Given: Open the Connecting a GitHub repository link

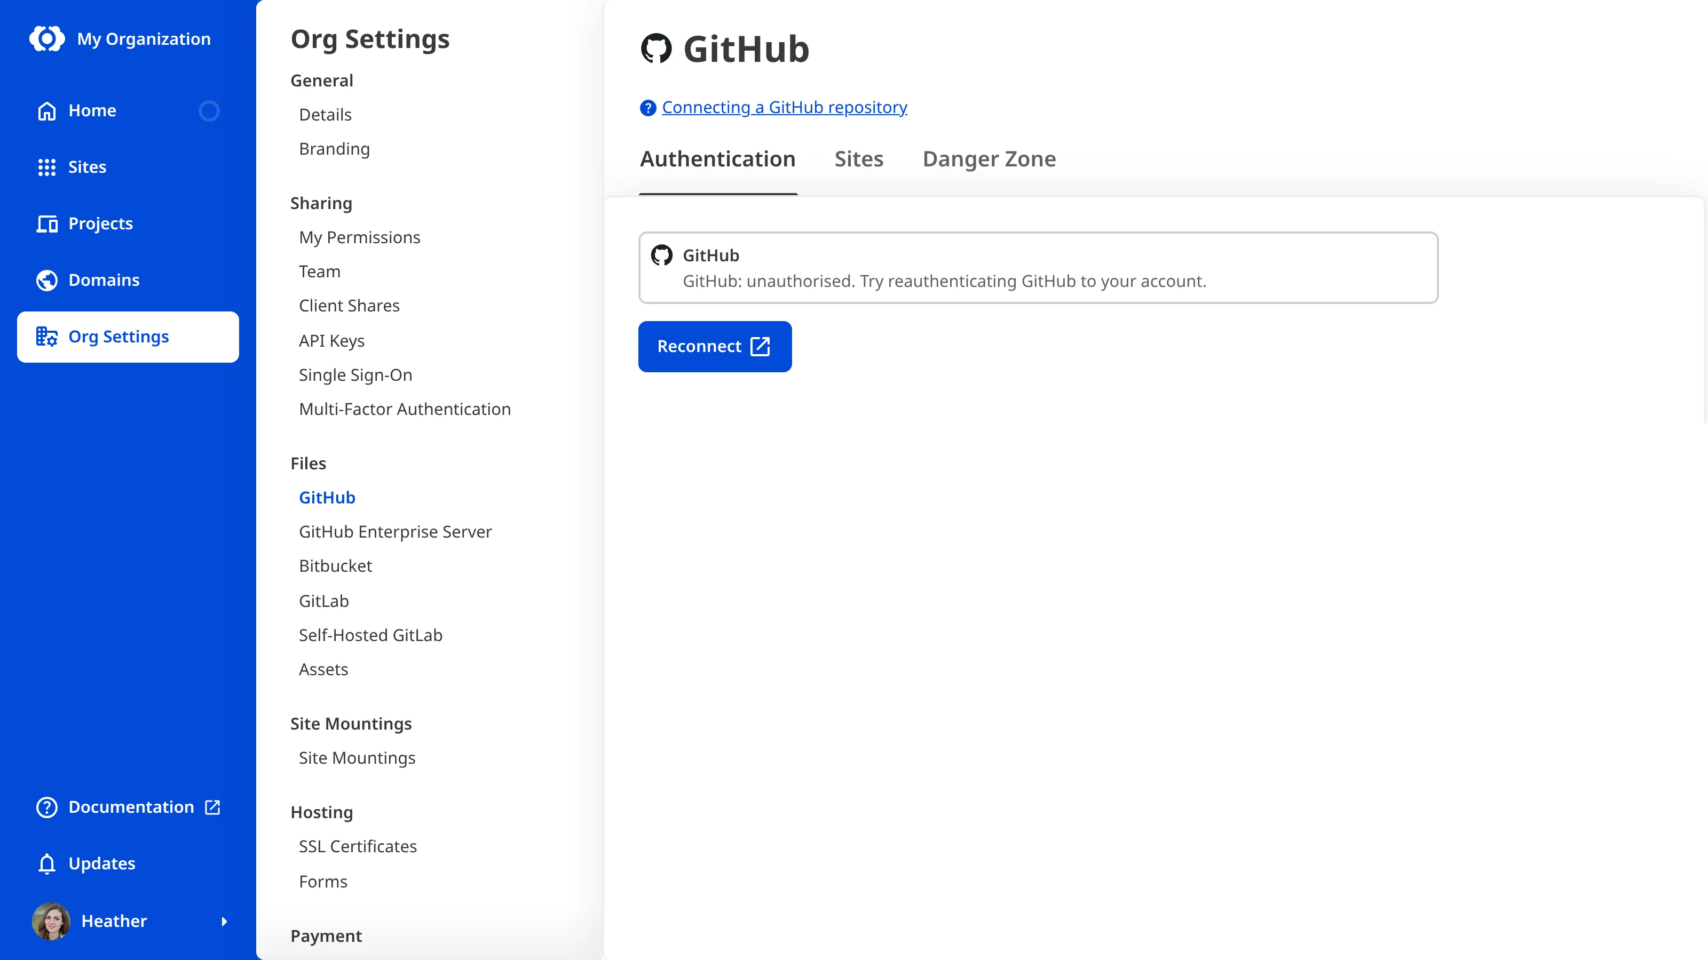Looking at the screenshot, I should coord(785,107).
